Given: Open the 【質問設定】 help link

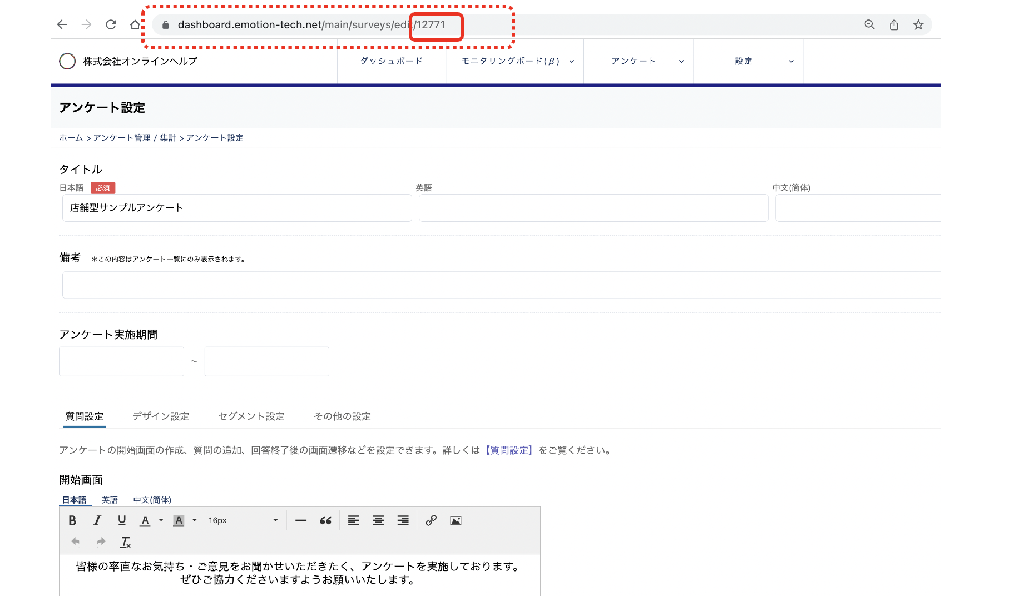Looking at the screenshot, I should (x=509, y=450).
